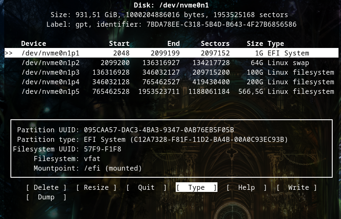
Task: Choose the /dev/nvme0n1p5 566,5G partition
Action: point(50,92)
